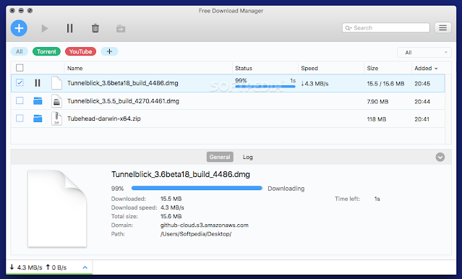Click the move to folder toolbar icon
Viewport: 462px width, 279px height.
pyautogui.click(x=121, y=29)
